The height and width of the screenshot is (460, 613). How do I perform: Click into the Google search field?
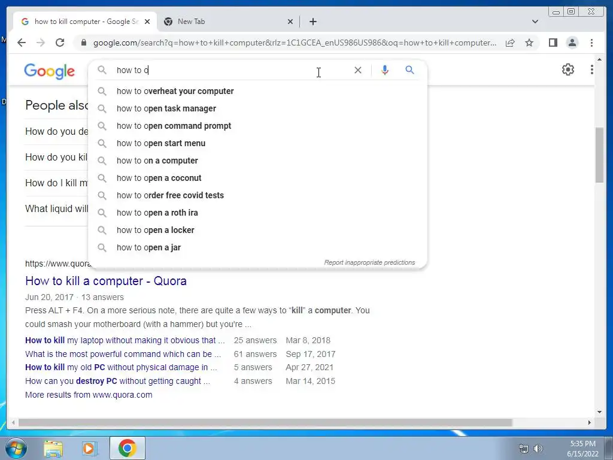(x=230, y=70)
